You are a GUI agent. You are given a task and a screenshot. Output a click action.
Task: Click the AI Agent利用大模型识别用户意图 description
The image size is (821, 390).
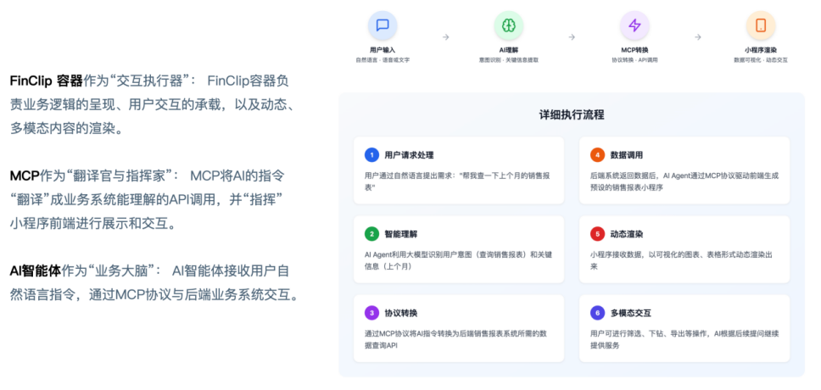458,260
